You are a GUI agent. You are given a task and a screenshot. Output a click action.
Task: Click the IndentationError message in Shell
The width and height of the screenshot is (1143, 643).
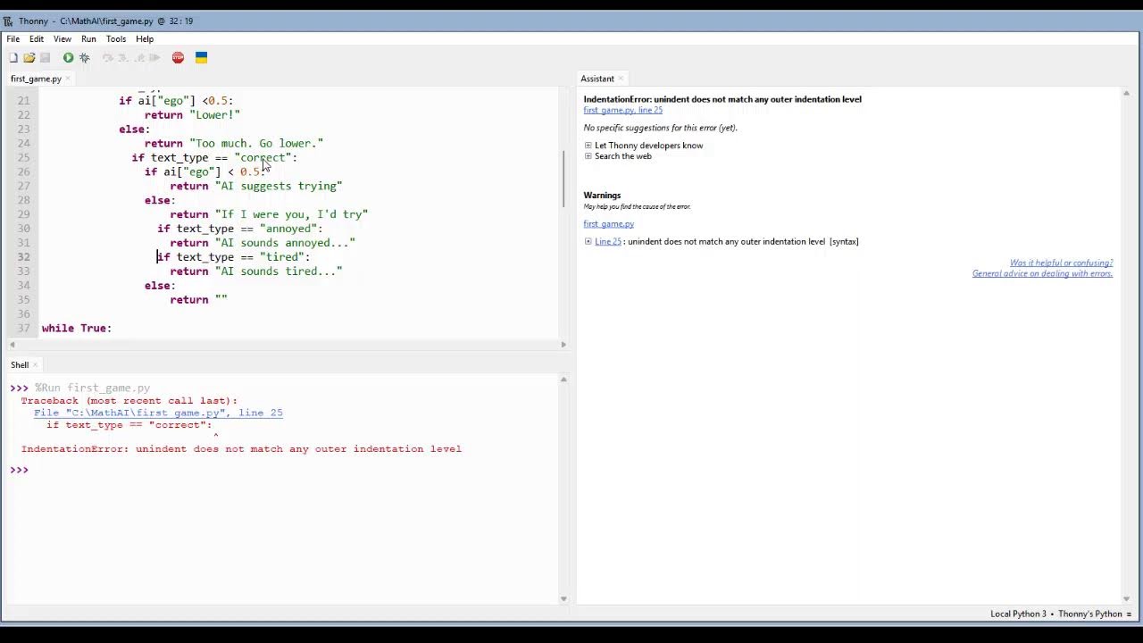click(x=241, y=449)
